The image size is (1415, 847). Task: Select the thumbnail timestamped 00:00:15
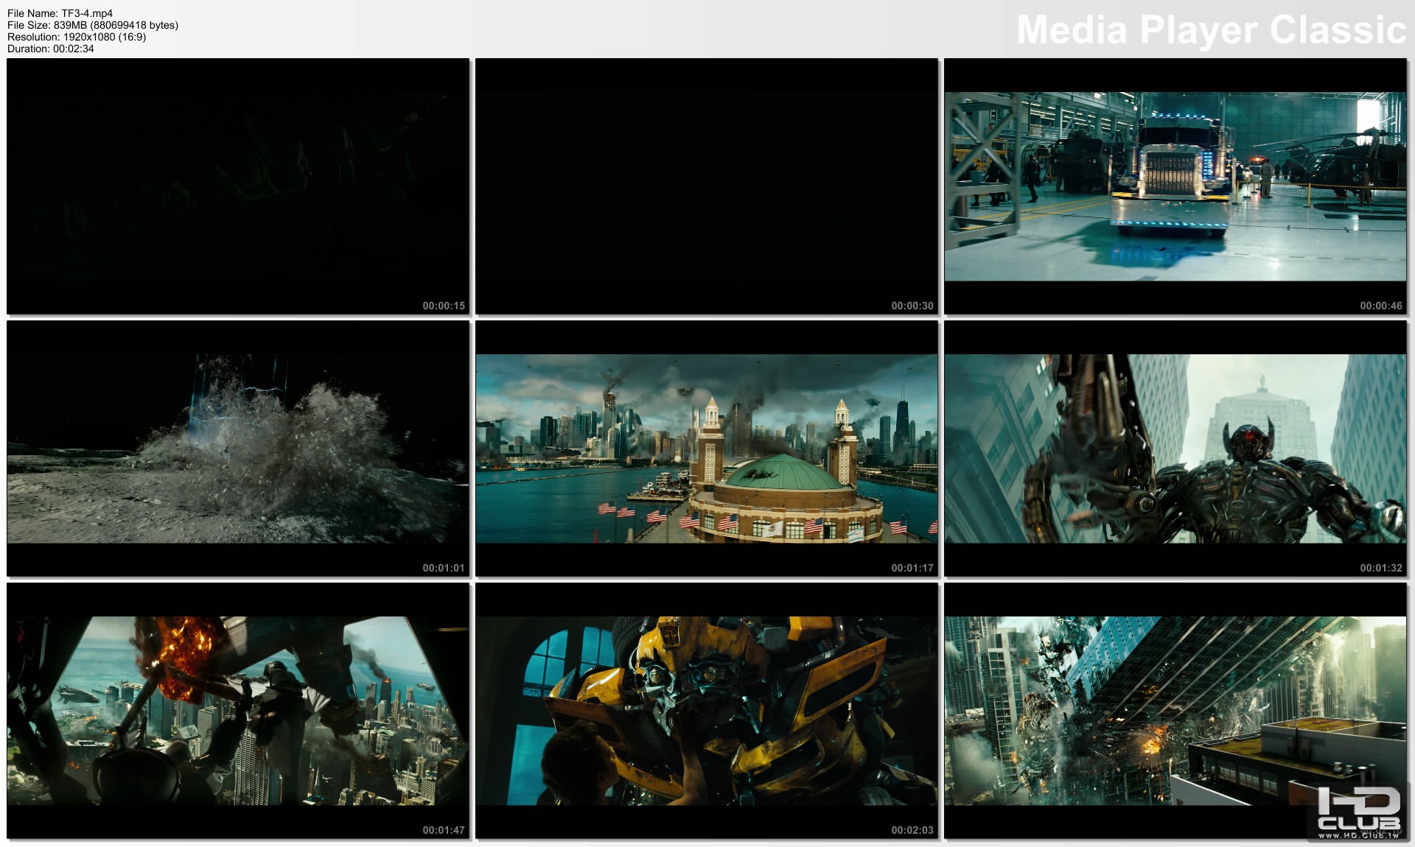238,186
